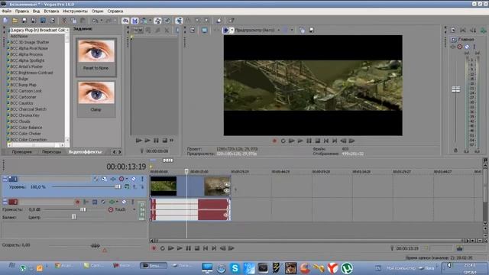Switch to the Проводник tab
Screen dimensions: 489x275
22,152
